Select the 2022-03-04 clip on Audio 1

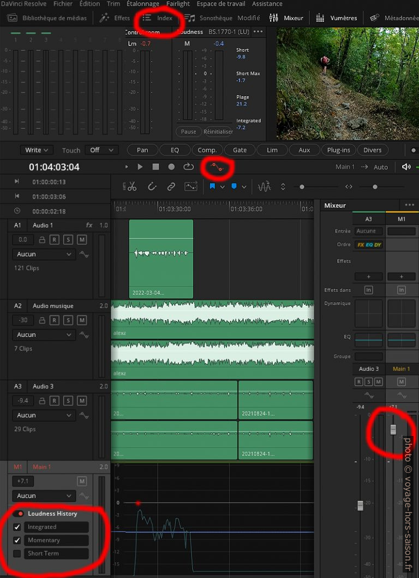[161, 259]
